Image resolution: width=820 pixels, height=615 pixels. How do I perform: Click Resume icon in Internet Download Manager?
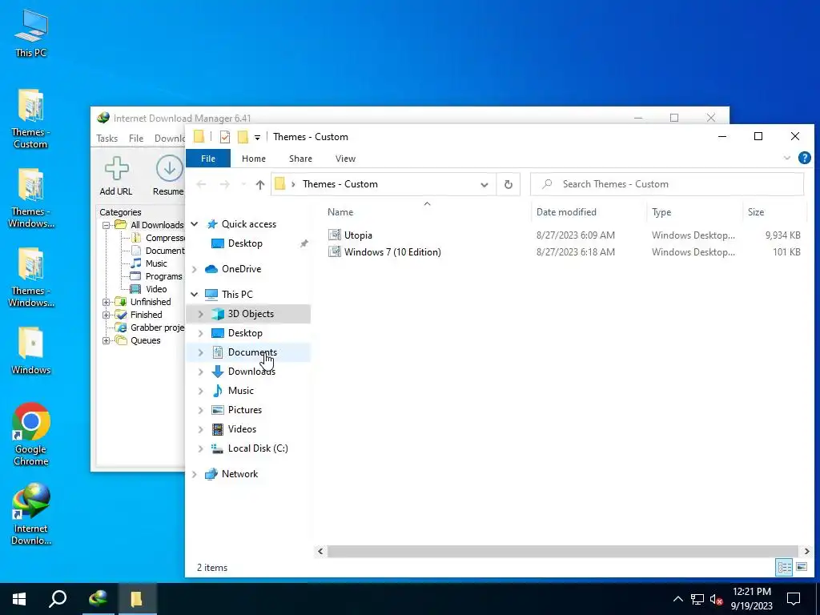point(168,176)
